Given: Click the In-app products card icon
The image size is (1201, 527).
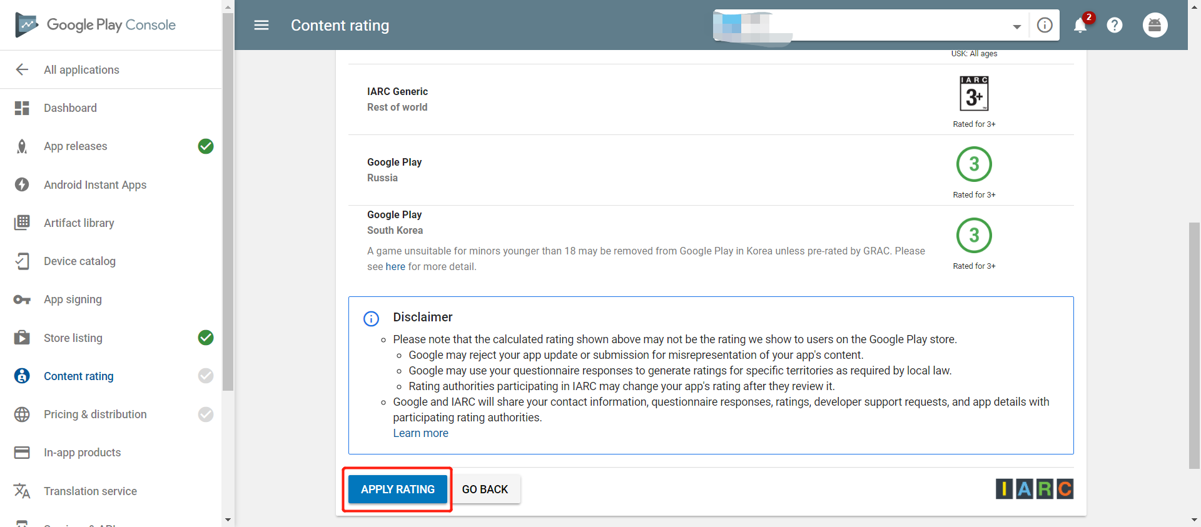Looking at the screenshot, I should point(22,453).
